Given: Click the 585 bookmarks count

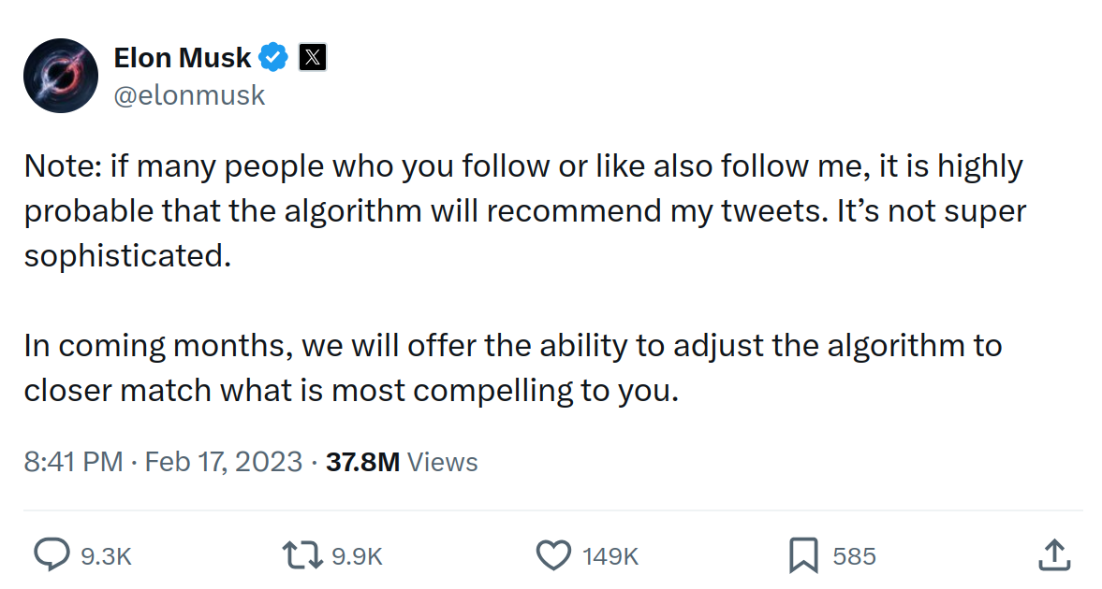Looking at the screenshot, I should [x=854, y=556].
